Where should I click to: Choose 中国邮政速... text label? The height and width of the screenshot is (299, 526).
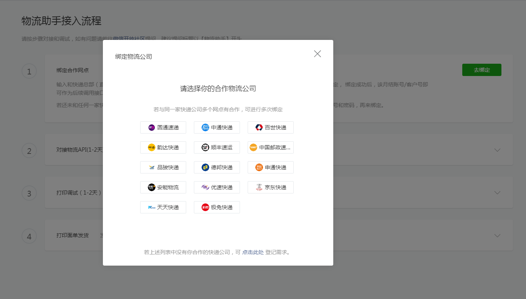275,147
